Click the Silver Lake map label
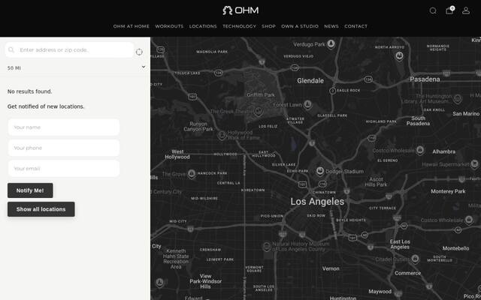Viewport: 481px width, 300px height. (284, 165)
